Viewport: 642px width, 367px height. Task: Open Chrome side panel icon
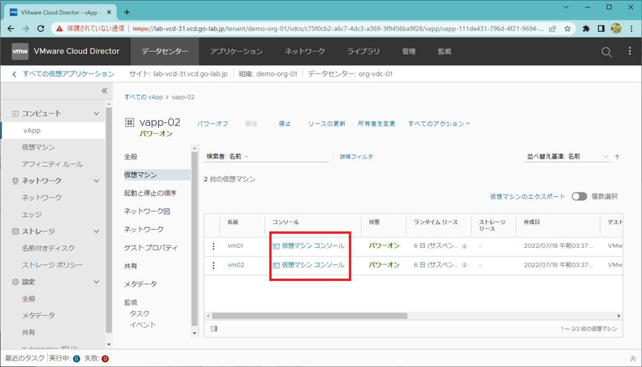(x=601, y=28)
